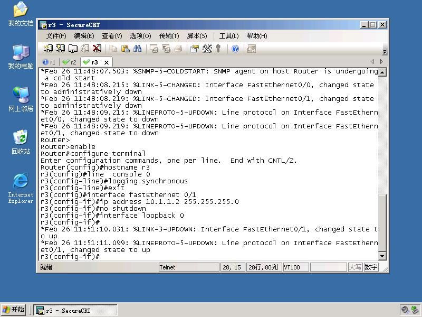Click the r3 - SecureCRT taskbar button

coord(75,310)
